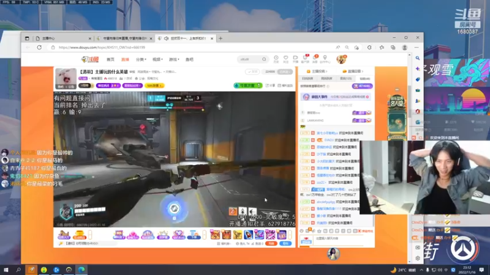The height and width of the screenshot is (275, 490).
Task: Add page to favorites star icon
Action: click(x=356, y=48)
